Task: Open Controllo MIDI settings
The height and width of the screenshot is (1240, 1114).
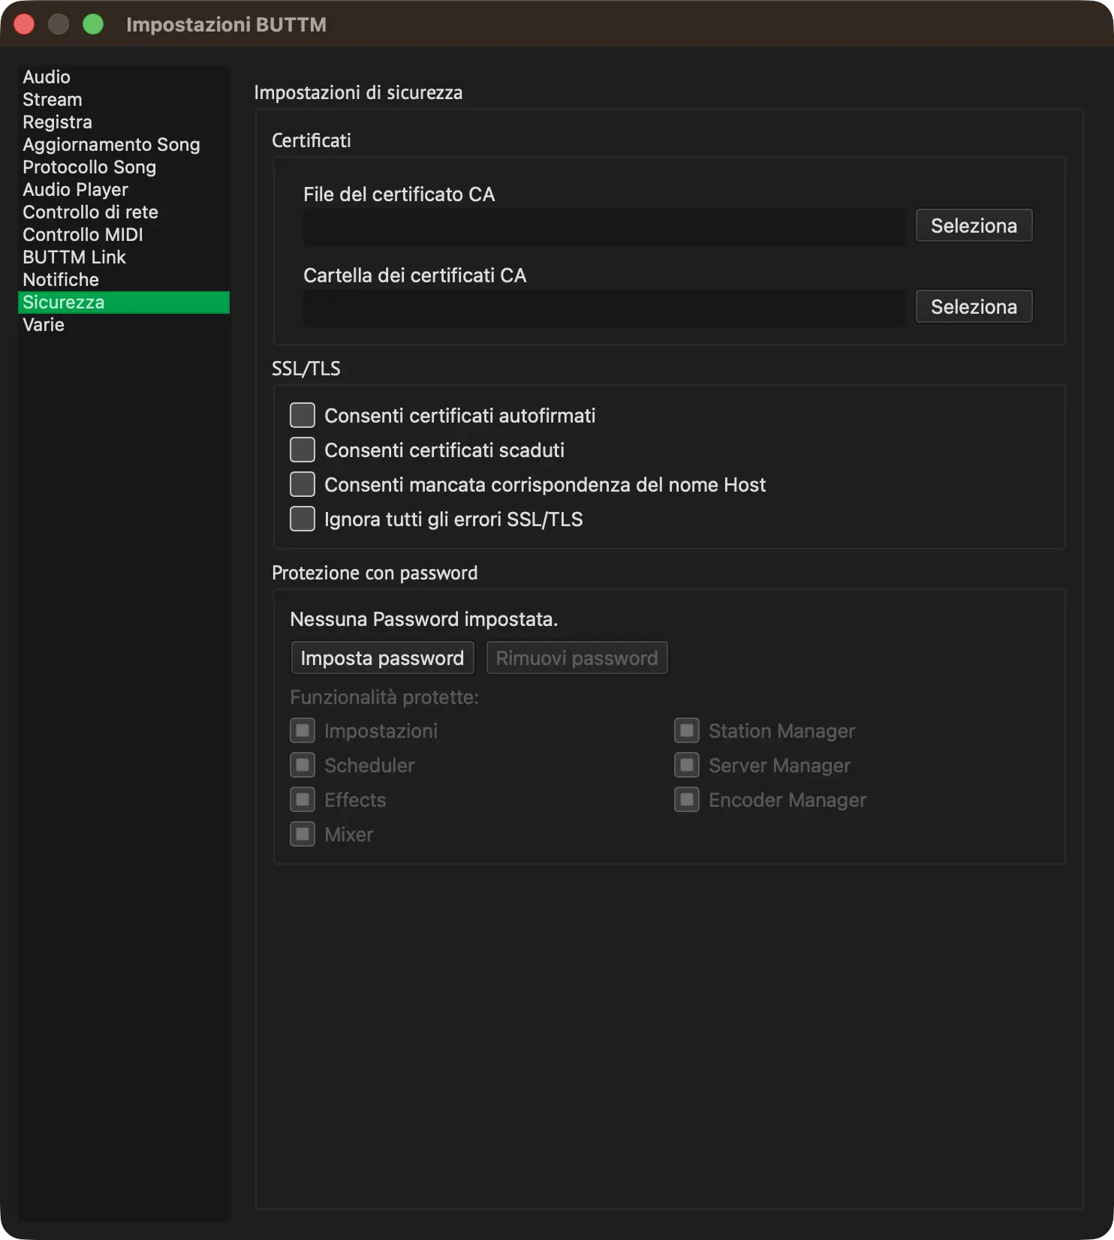Action: click(x=123, y=234)
